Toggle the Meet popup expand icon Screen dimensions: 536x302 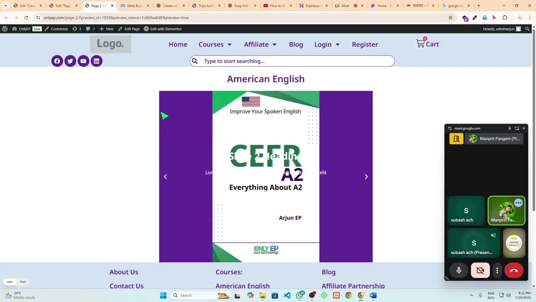(x=517, y=128)
